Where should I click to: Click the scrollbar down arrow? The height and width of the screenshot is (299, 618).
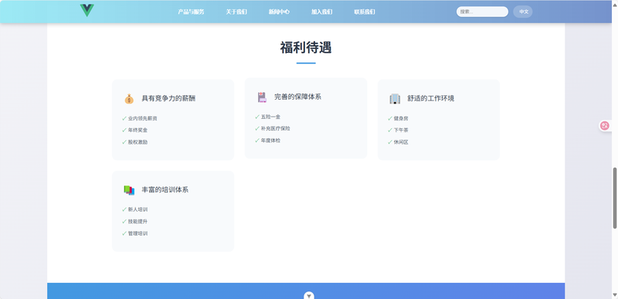614,295
